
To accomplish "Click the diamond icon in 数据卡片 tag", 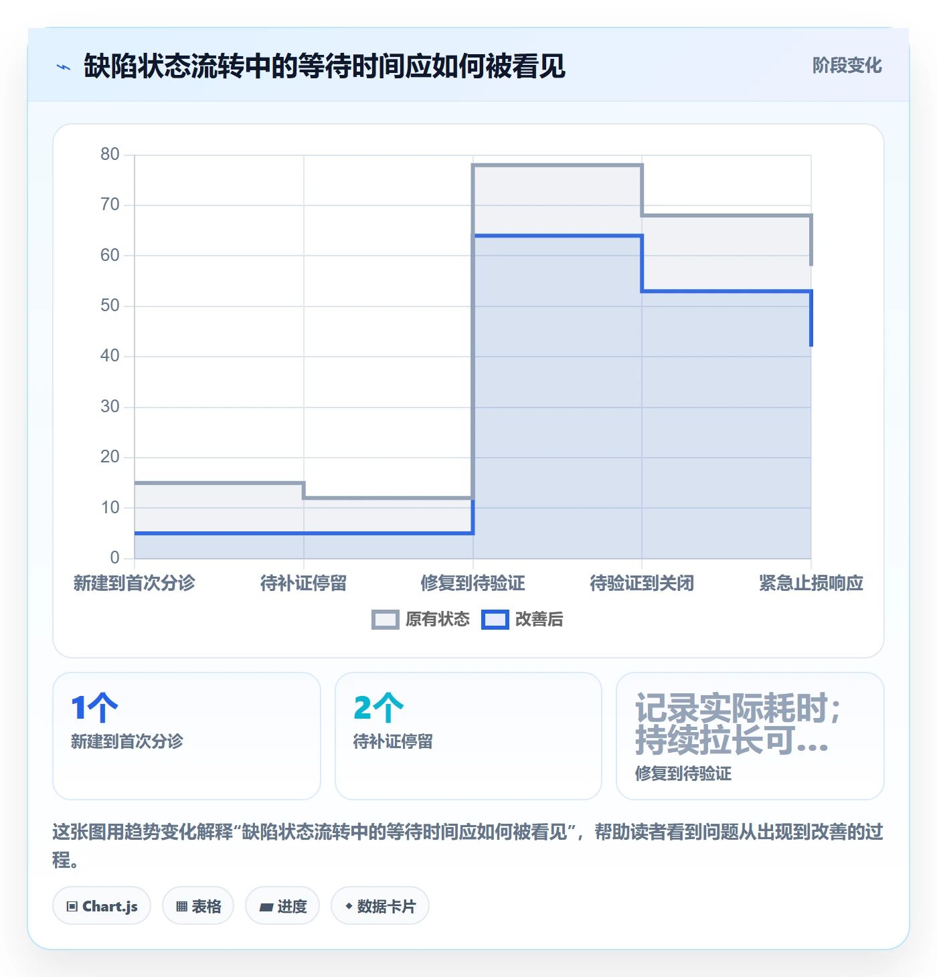I will pos(349,906).
